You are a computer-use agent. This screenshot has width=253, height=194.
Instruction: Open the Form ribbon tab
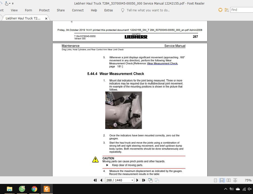28,10
